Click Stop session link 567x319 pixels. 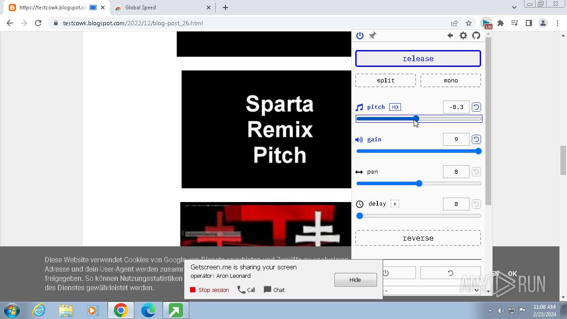click(210, 290)
